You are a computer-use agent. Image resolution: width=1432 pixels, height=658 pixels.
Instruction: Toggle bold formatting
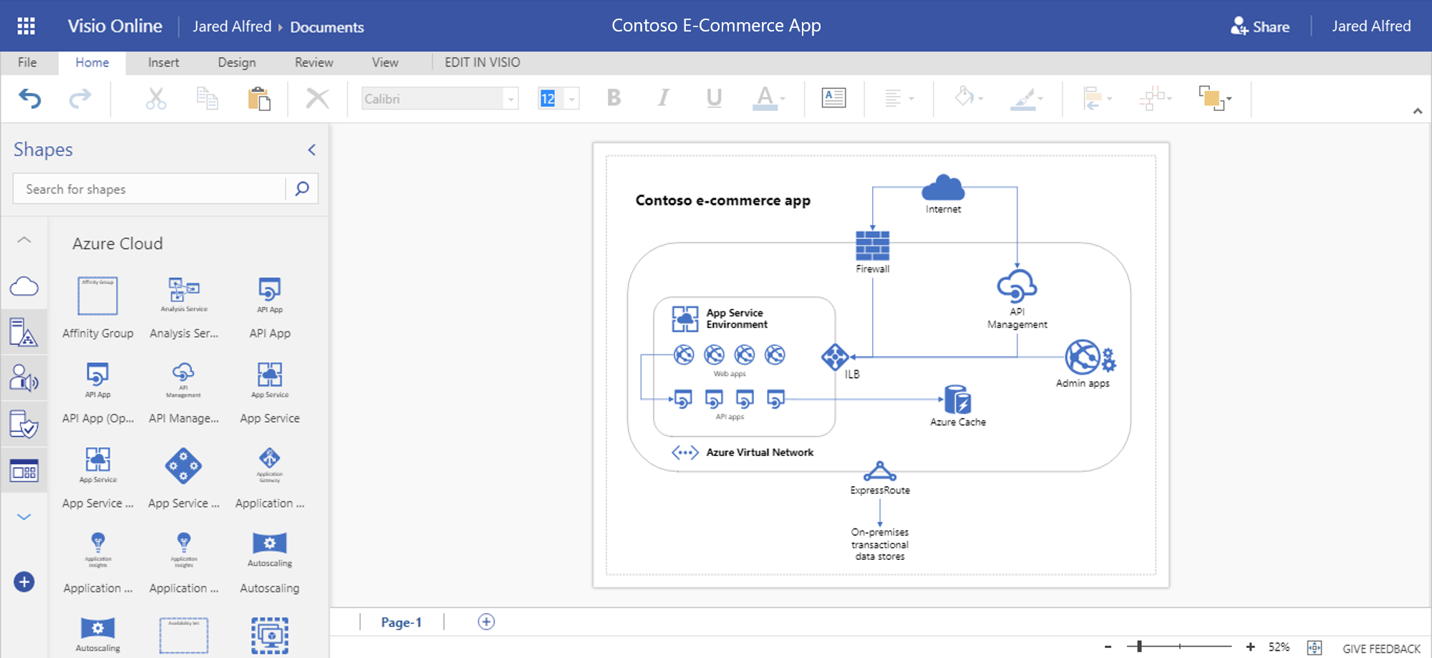point(613,98)
